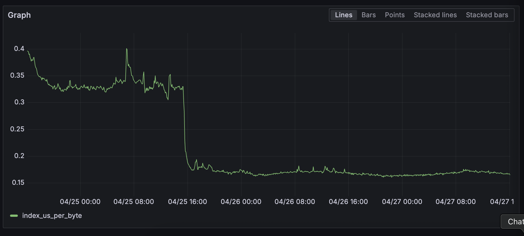Viewport: 524px width, 236px height.
Task: Click the 0.2 y-axis label
Action: (19, 156)
